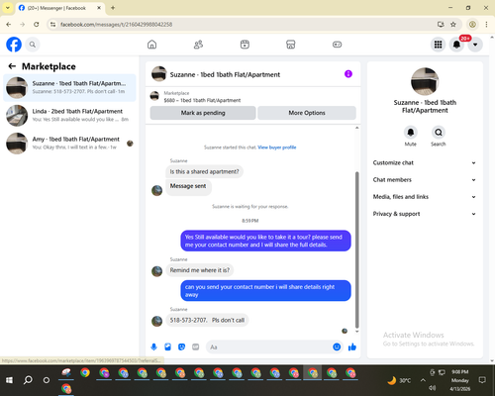Show hidden system tray icons
This screenshot has height=396, width=495.
coord(423,380)
